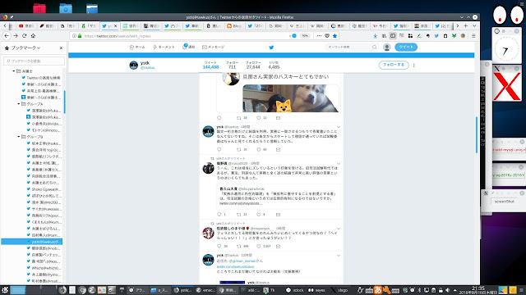Click the blue ツイート compose button

pyautogui.click(x=406, y=48)
